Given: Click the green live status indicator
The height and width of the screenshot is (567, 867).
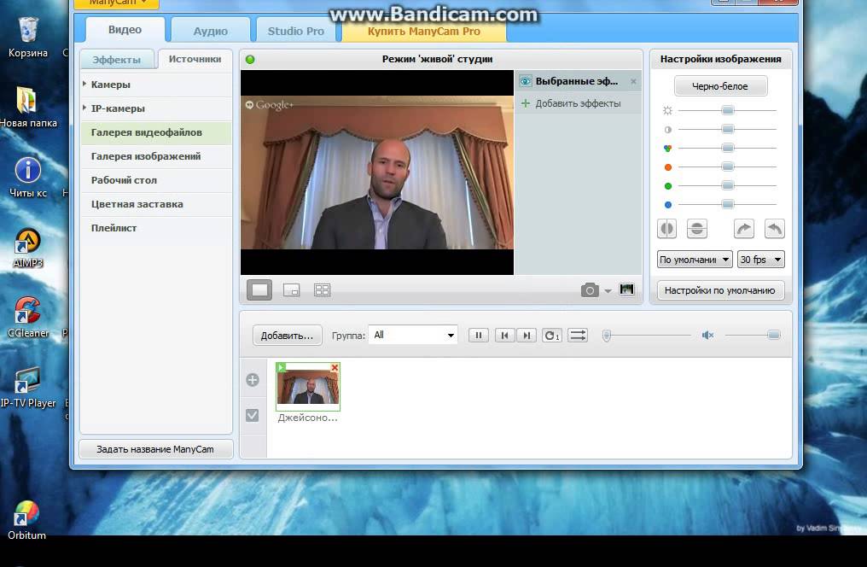Looking at the screenshot, I should pyautogui.click(x=250, y=59).
